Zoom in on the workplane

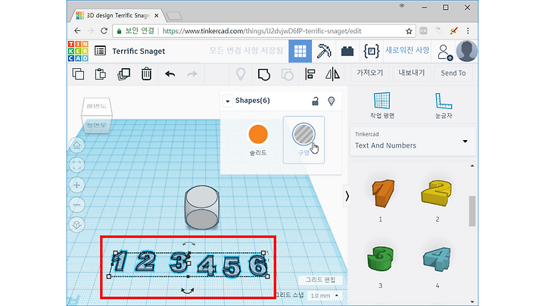[76, 185]
